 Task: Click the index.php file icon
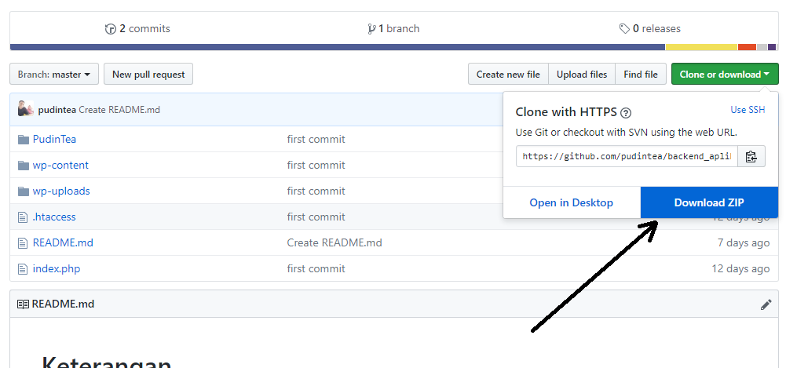(x=23, y=269)
